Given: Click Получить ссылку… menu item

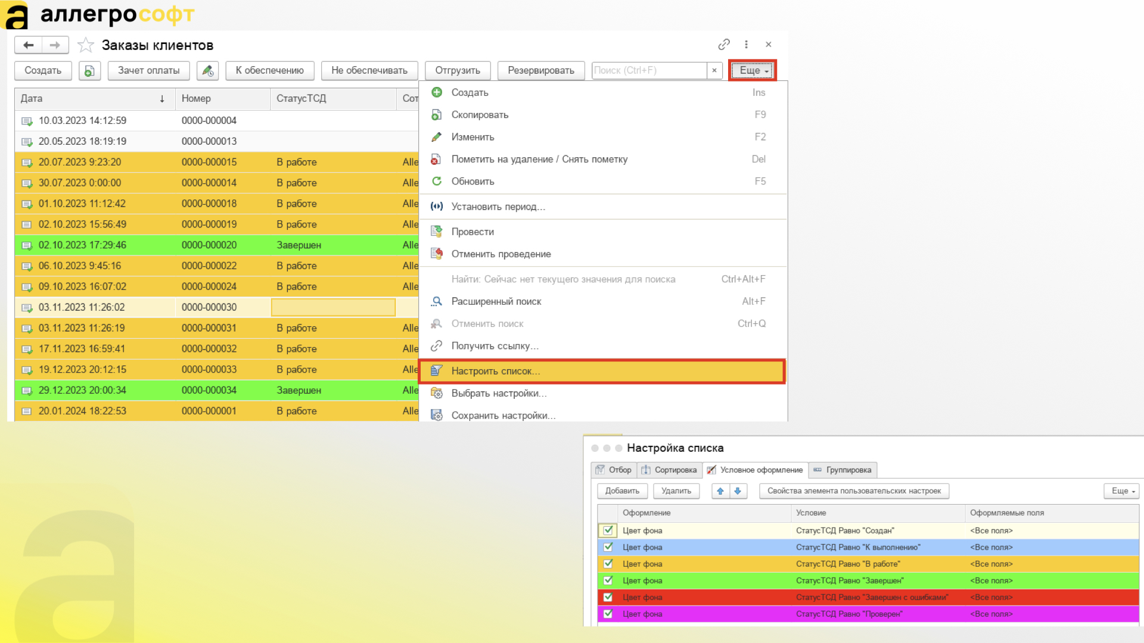Looking at the screenshot, I should coord(602,346).
